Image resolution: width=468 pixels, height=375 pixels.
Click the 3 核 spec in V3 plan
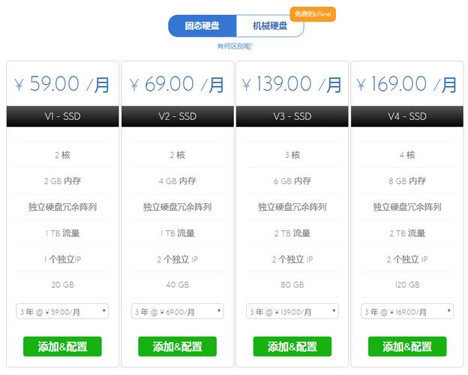[292, 155]
